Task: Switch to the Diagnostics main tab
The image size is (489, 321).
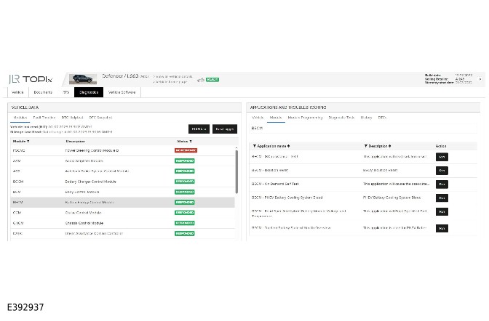Action: [89, 92]
